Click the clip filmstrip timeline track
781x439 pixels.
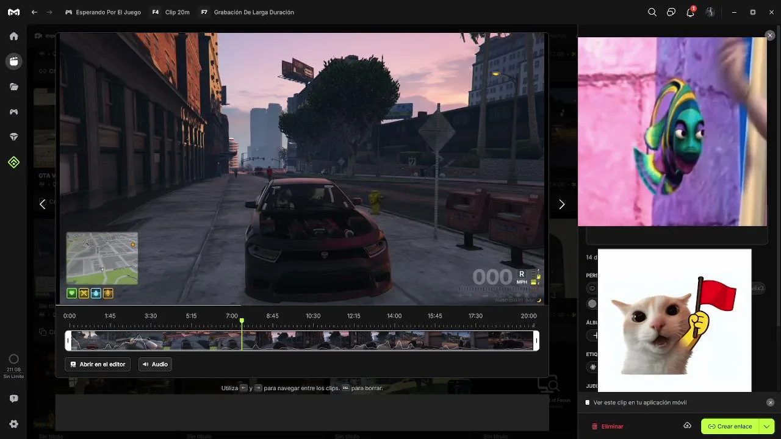(x=302, y=340)
